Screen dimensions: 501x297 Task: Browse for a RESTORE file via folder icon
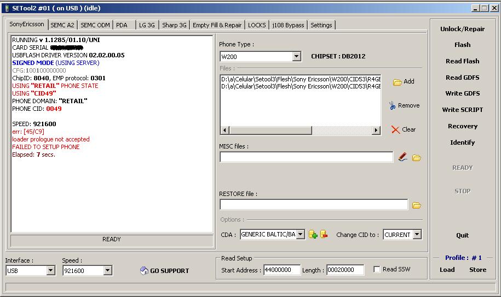(416, 205)
